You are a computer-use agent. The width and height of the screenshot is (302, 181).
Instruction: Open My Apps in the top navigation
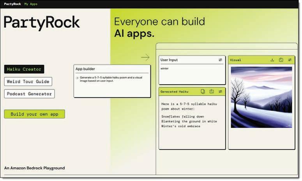(x=31, y=4)
